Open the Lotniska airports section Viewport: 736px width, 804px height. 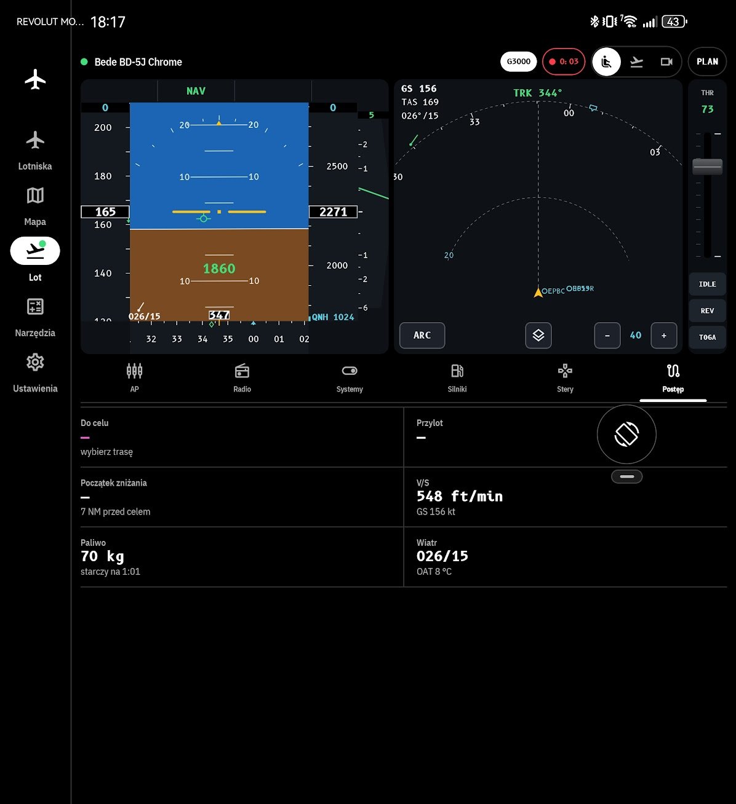point(35,151)
